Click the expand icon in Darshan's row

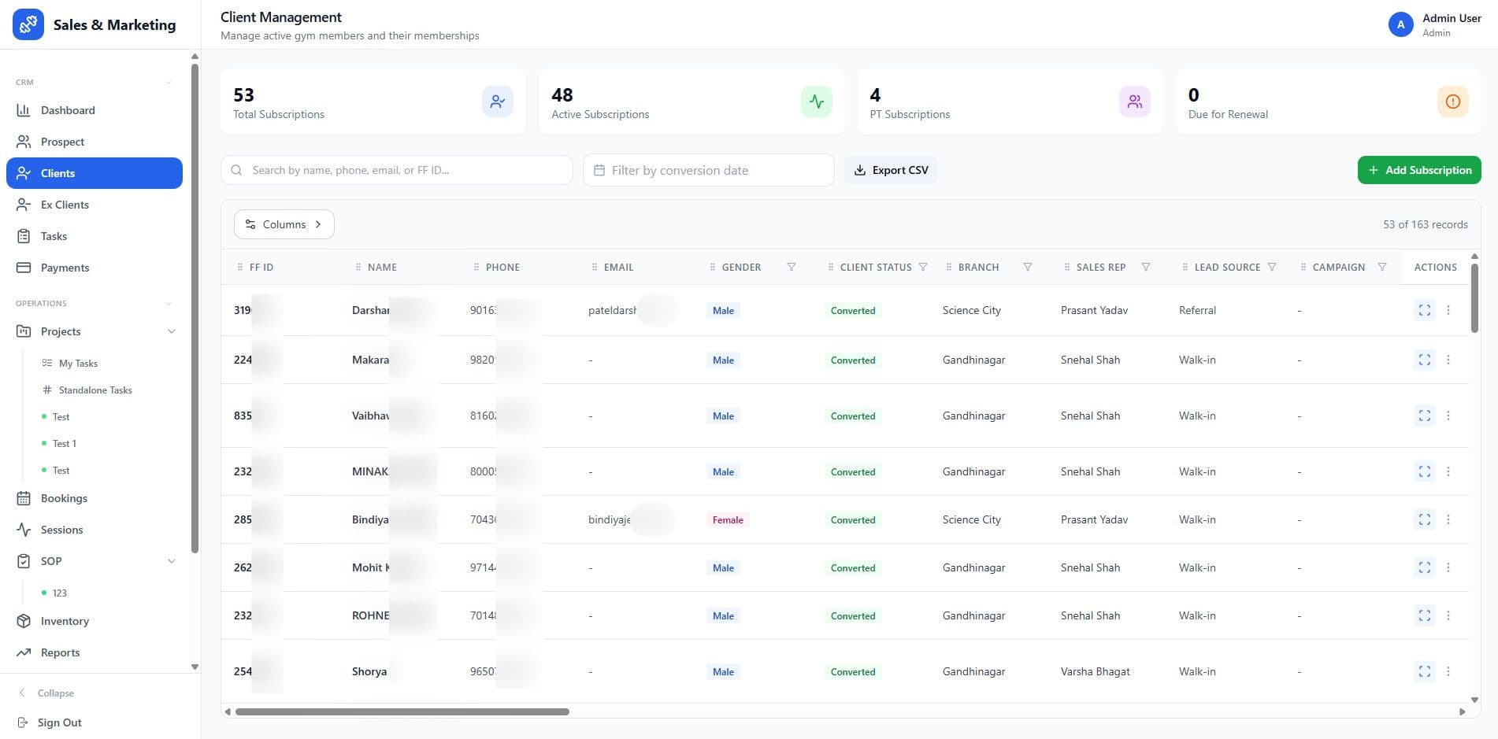click(1424, 310)
